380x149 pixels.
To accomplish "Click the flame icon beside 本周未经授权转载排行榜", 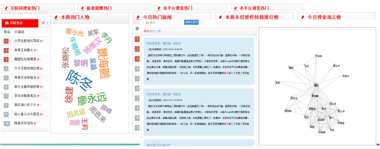I will coord(221,17).
